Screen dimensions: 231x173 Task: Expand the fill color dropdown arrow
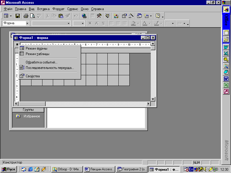click(x=138, y=23)
